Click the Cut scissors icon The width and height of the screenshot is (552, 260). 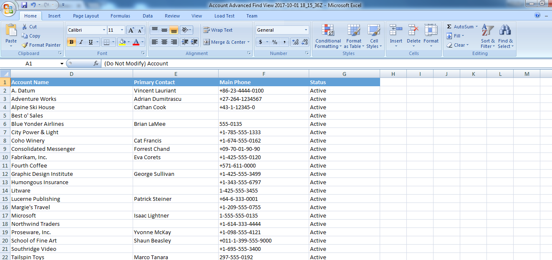[24, 27]
